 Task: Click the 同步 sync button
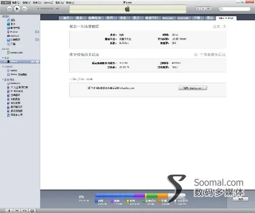tap(241, 199)
